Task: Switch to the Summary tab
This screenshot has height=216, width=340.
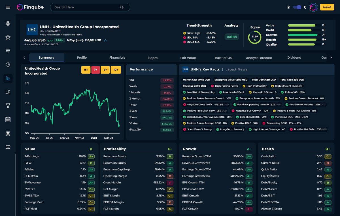Action: 46,57
